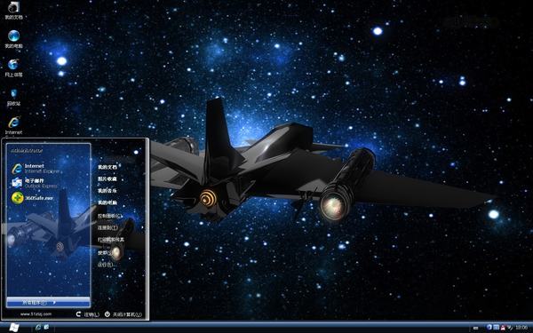The width and height of the screenshot is (533, 333).
Task: Open the My Documents desktop icon
Action: pos(13,10)
